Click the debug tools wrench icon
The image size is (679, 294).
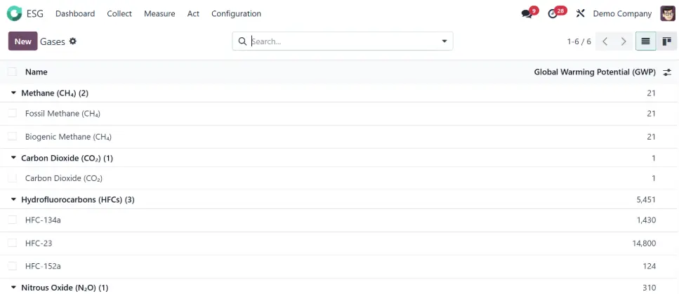pyautogui.click(x=580, y=13)
